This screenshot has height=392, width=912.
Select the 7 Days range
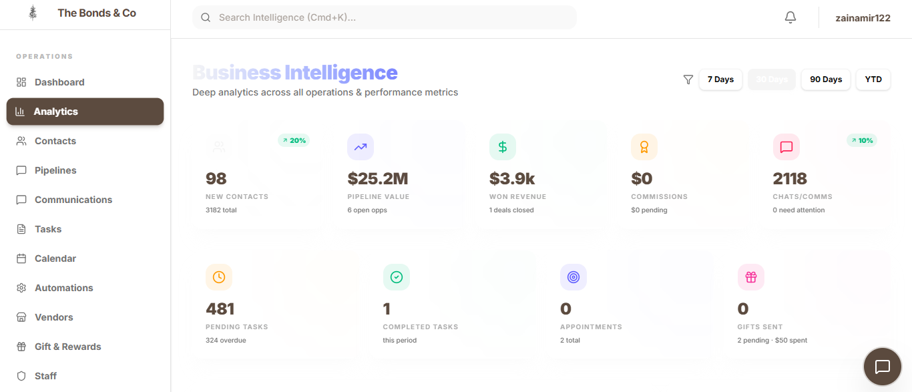click(x=720, y=79)
